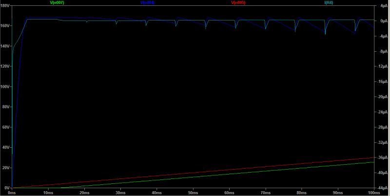Click the 160V left axis label
Image resolution: width=390 pixels, height=196 pixels.
[x=5, y=26]
